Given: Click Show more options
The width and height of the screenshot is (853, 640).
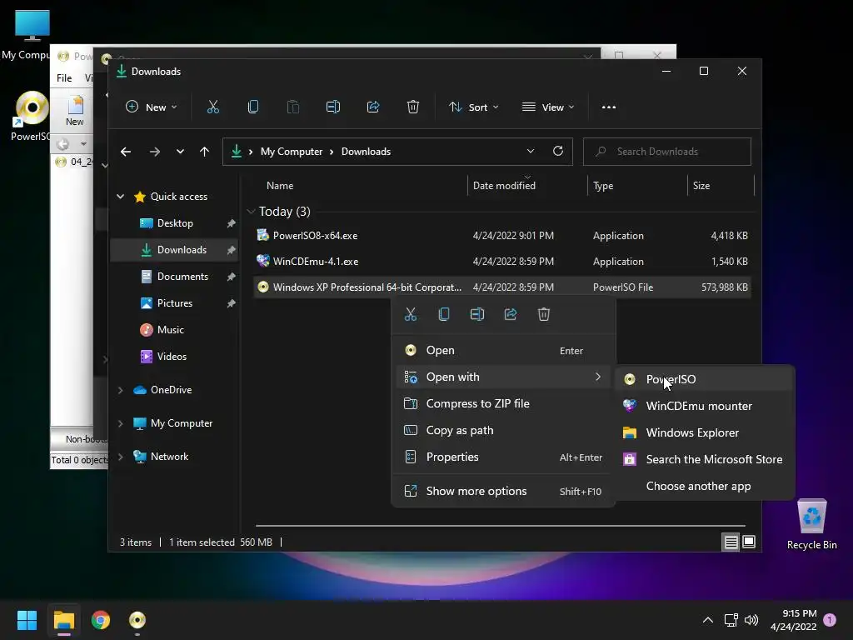Looking at the screenshot, I should point(503,491).
